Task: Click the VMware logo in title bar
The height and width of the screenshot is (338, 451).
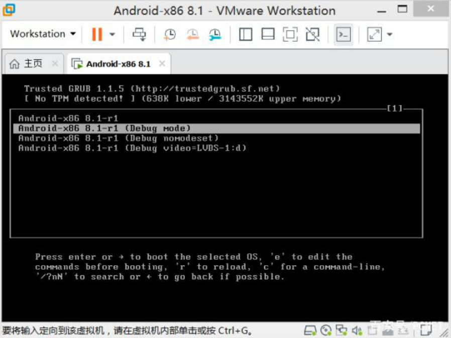Action: coord(9,10)
